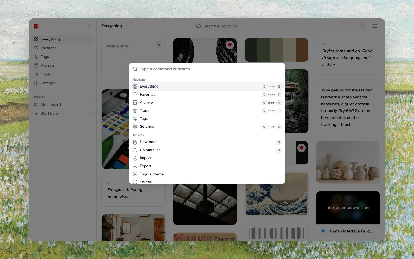414x259 pixels.
Task: Click the hash icon beside Tags in sidebar
Action: click(36, 57)
